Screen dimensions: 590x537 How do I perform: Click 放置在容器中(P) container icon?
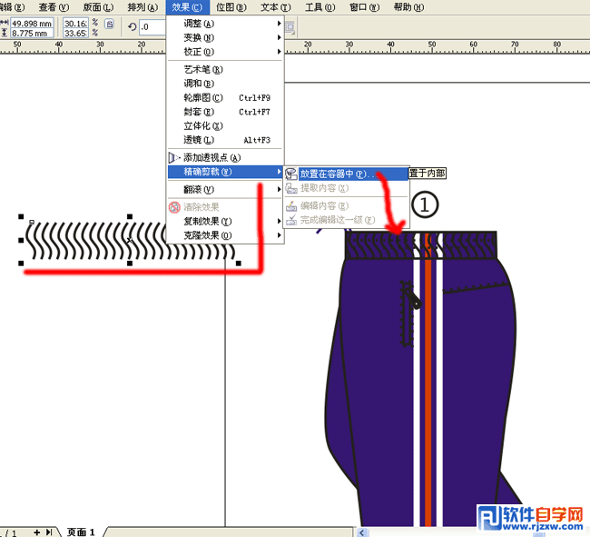290,174
